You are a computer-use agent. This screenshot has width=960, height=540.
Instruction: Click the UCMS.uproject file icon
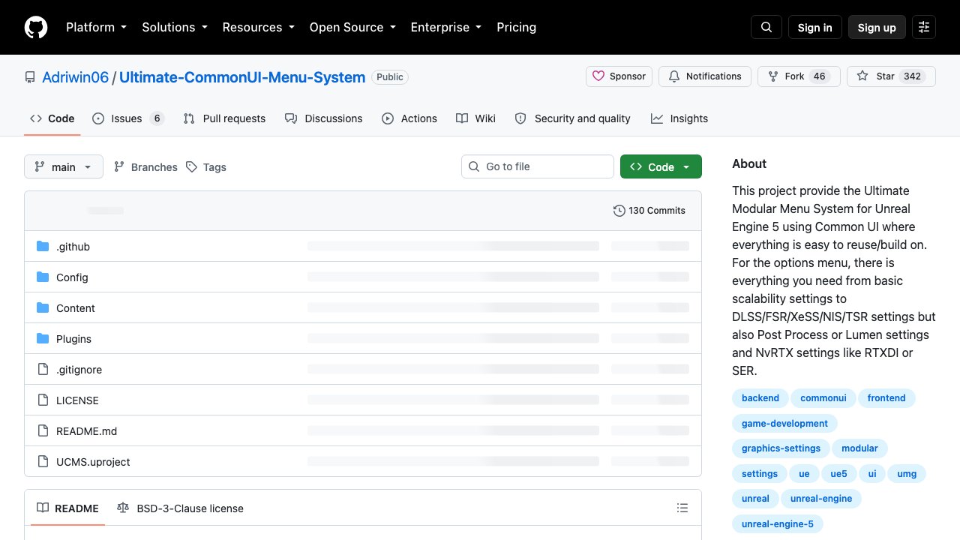(x=43, y=462)
